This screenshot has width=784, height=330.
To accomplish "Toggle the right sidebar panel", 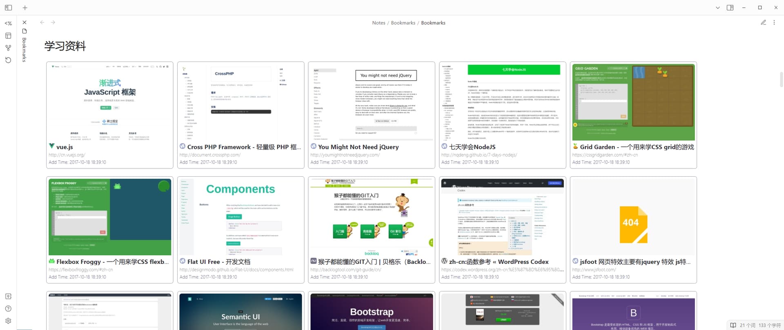I will 730,8.
